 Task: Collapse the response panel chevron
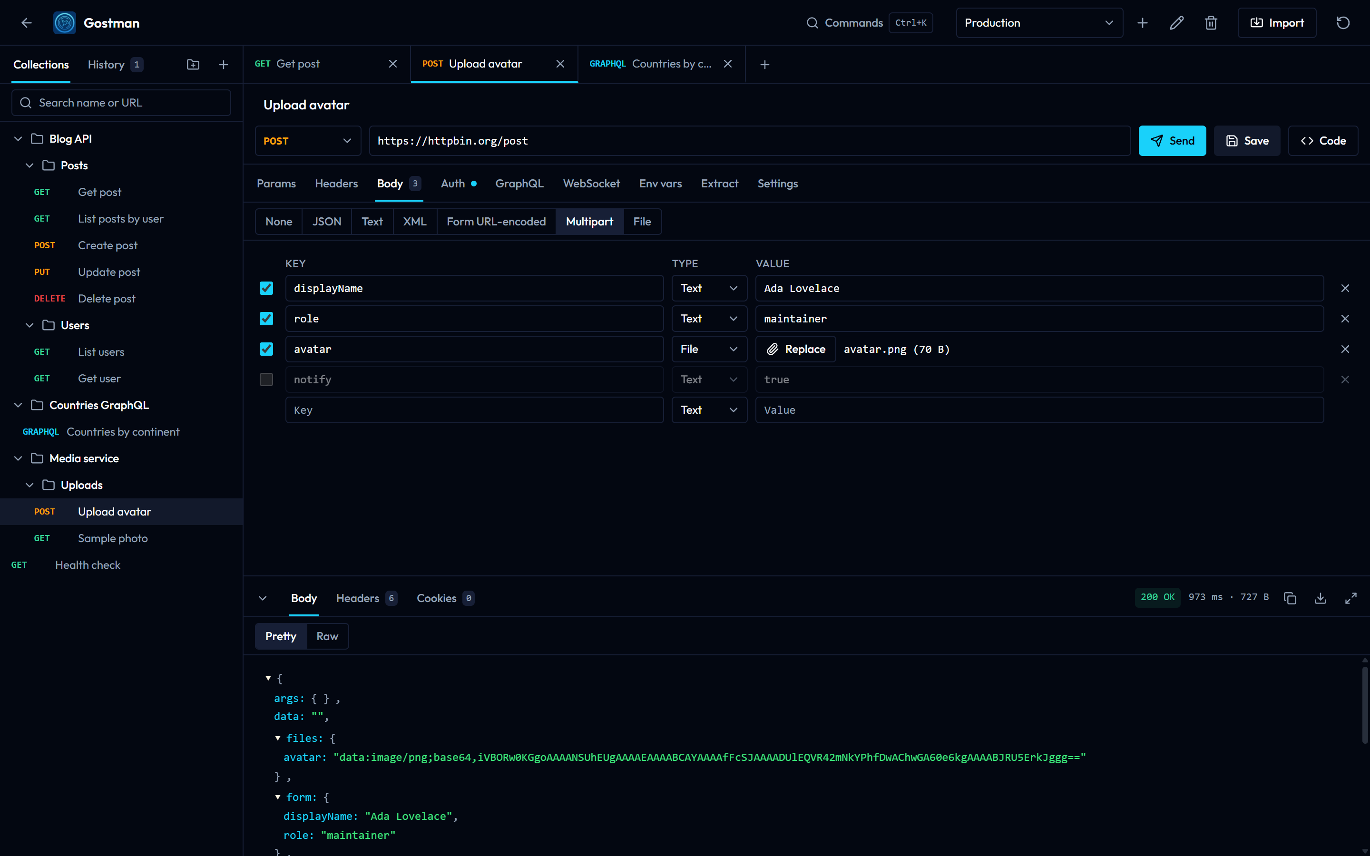pos(263,598)
